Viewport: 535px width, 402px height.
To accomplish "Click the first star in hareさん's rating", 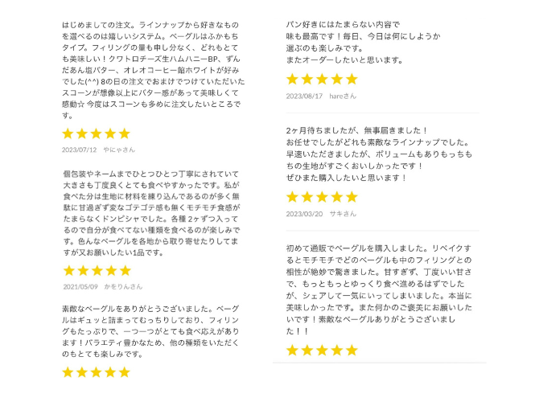I will pos(293,79).
